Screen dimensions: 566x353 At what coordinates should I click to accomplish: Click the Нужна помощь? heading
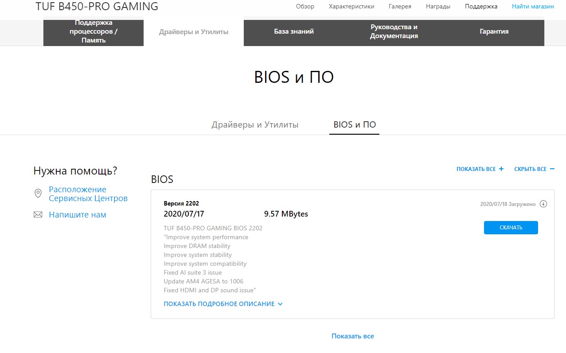(x=75, y=171)
